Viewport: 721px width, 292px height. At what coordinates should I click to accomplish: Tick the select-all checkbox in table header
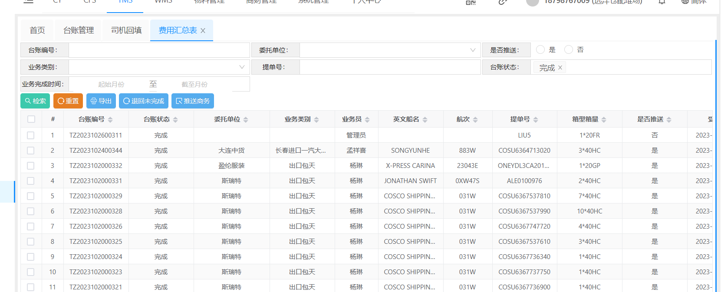pyautogui.click(x=31, y=119)
